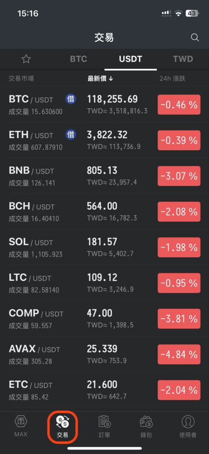Image resolution: width=209 pixels, height=454 pixels.
Task: Sort by 交易市場 column header
Action: [x=21, y=78]
